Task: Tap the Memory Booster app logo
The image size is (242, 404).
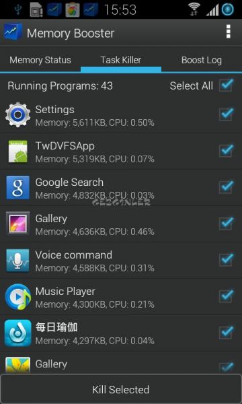Action: [x=13, y=32]
